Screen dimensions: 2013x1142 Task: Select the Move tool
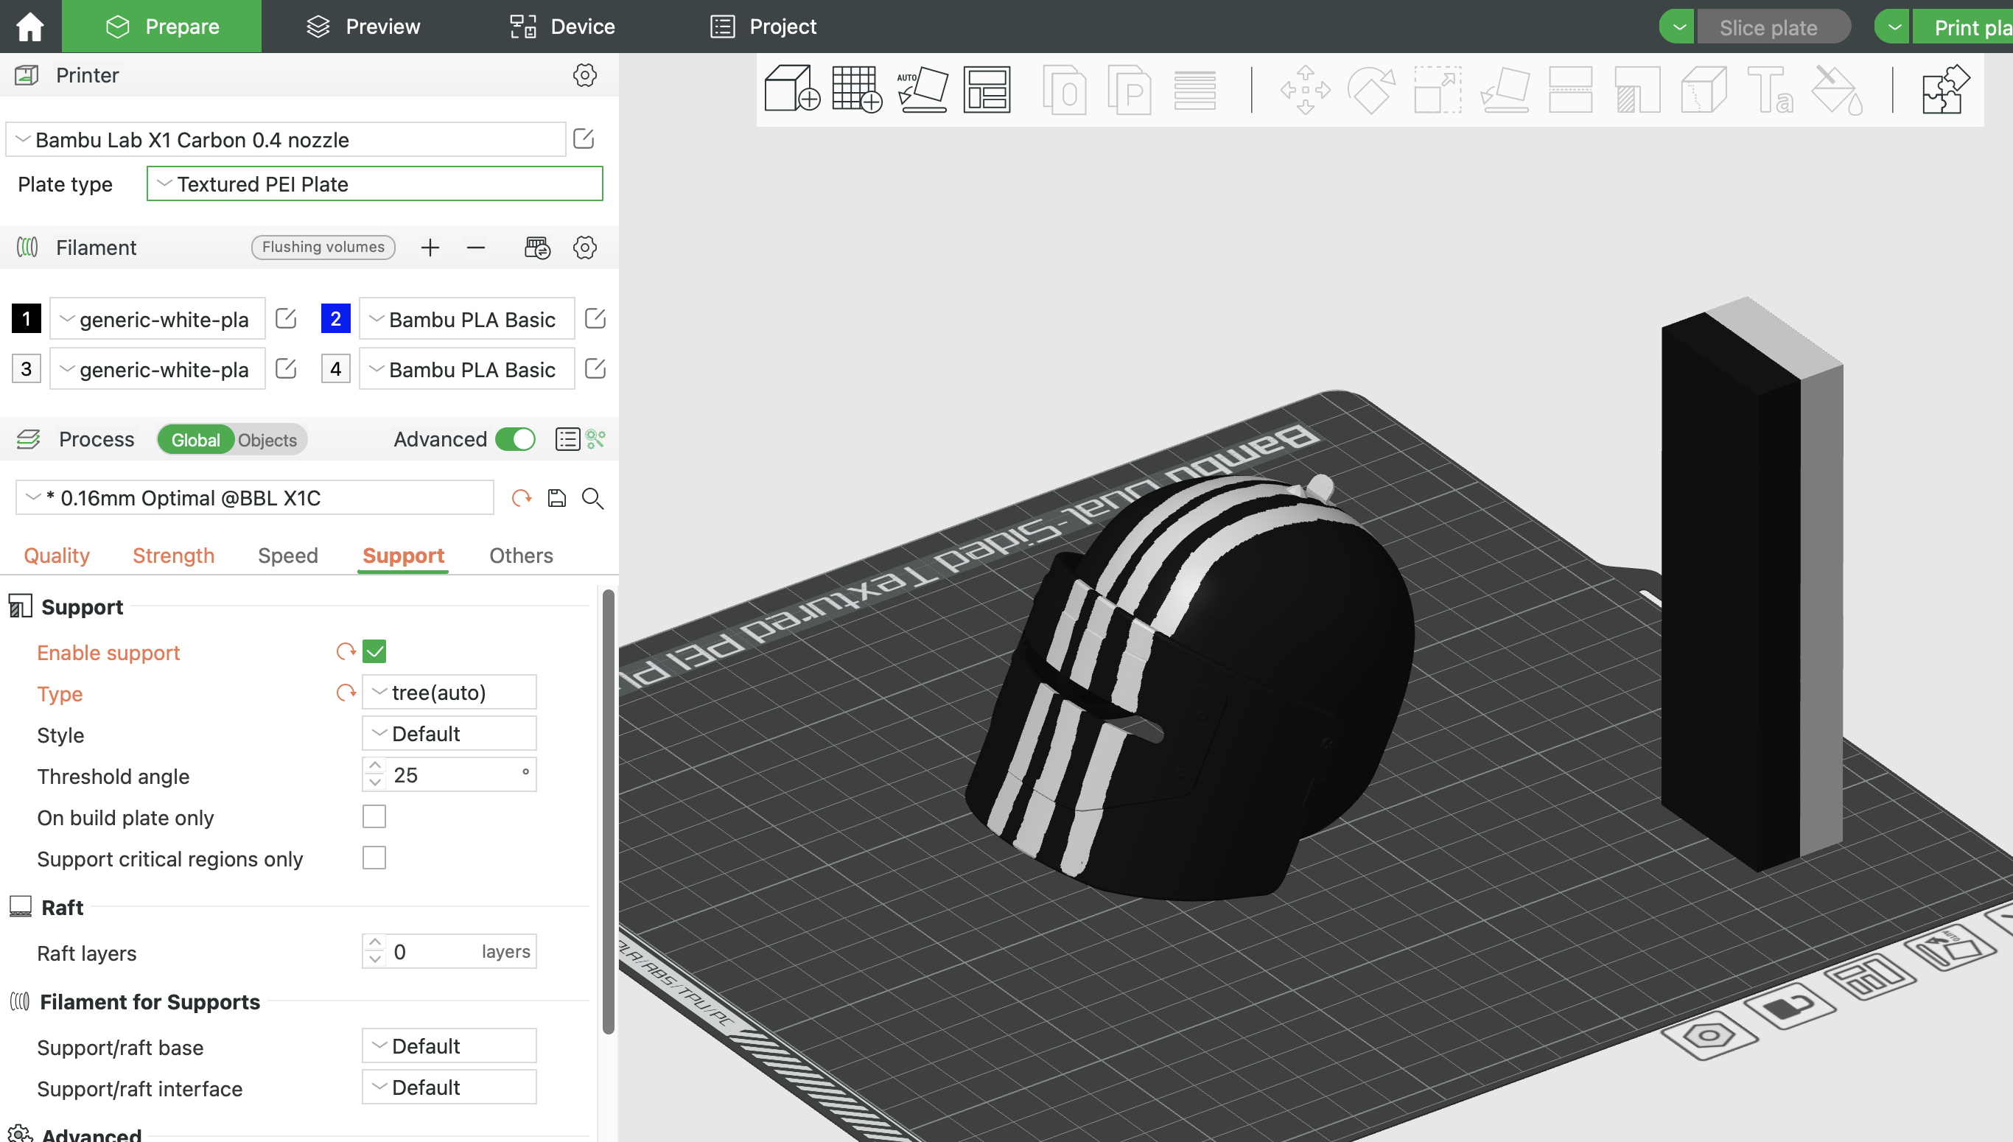click(1304, 88)
